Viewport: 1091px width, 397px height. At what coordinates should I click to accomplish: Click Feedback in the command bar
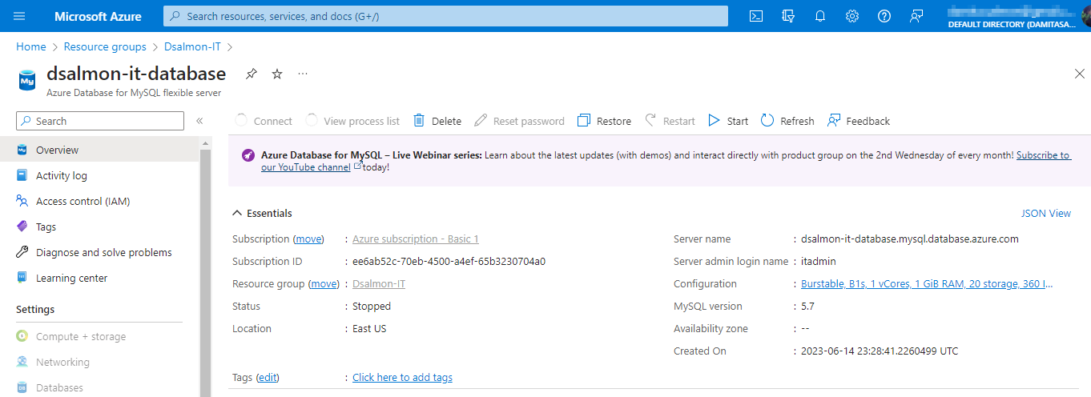[859, 121]
